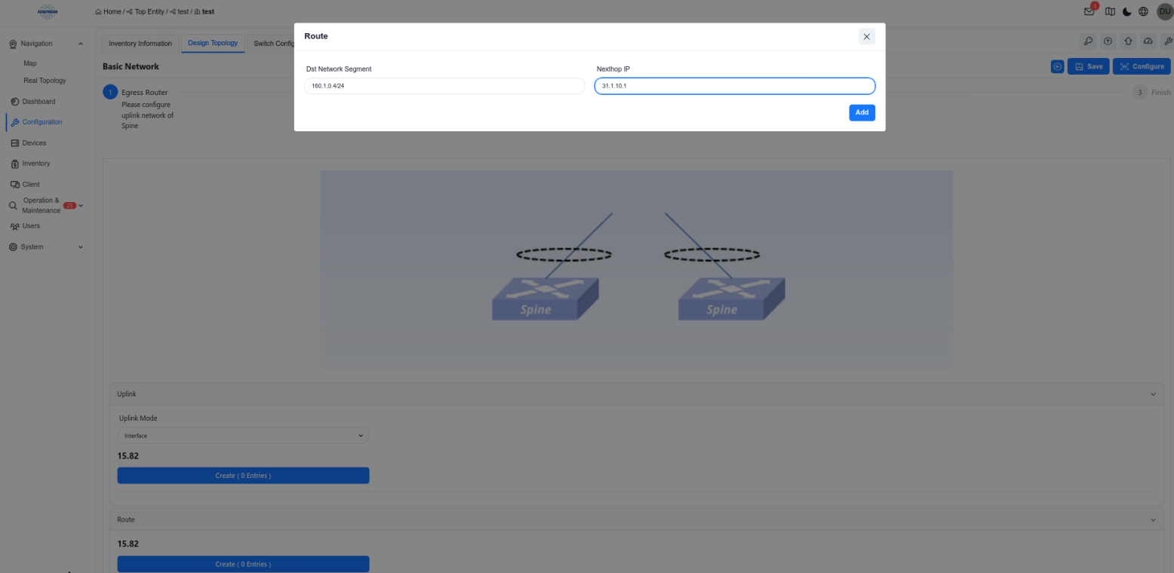The image size is (1174, 573).
Task: Open the DU user avatar
Action: [1164, 11]
